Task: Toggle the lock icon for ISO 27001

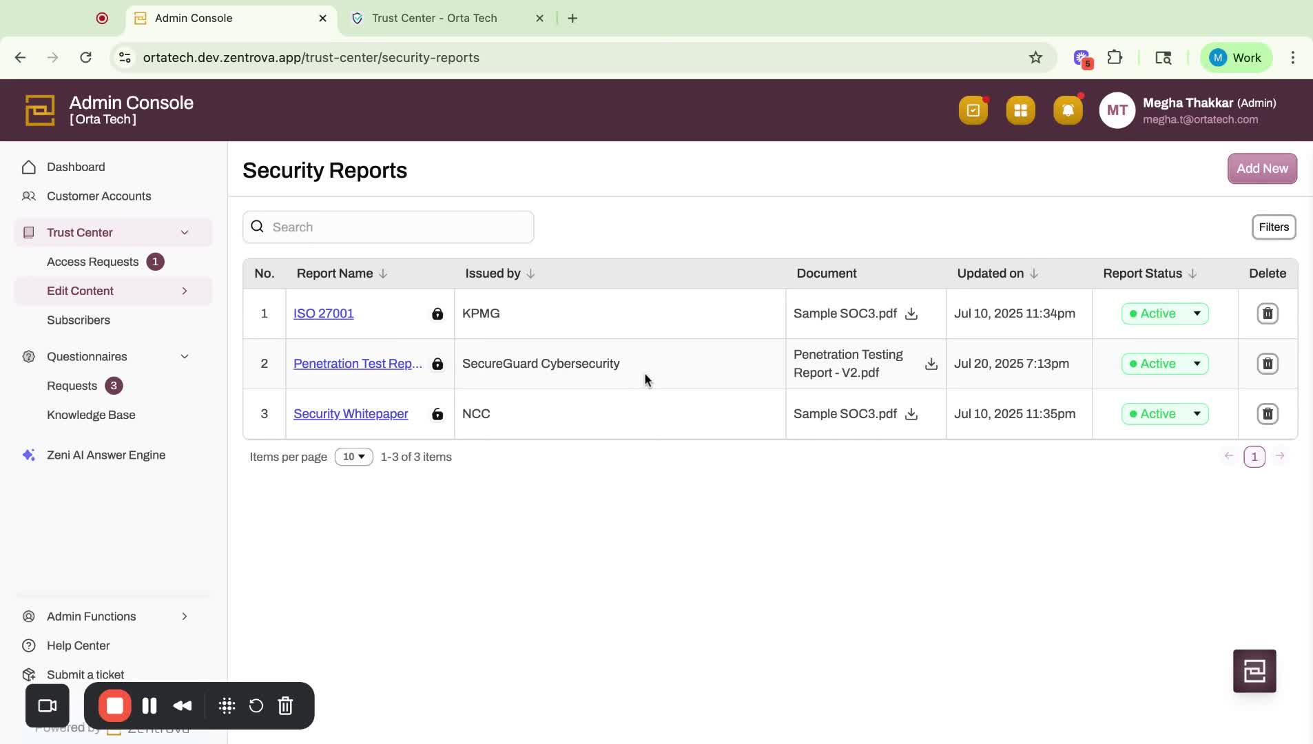Action: [437, 313]
